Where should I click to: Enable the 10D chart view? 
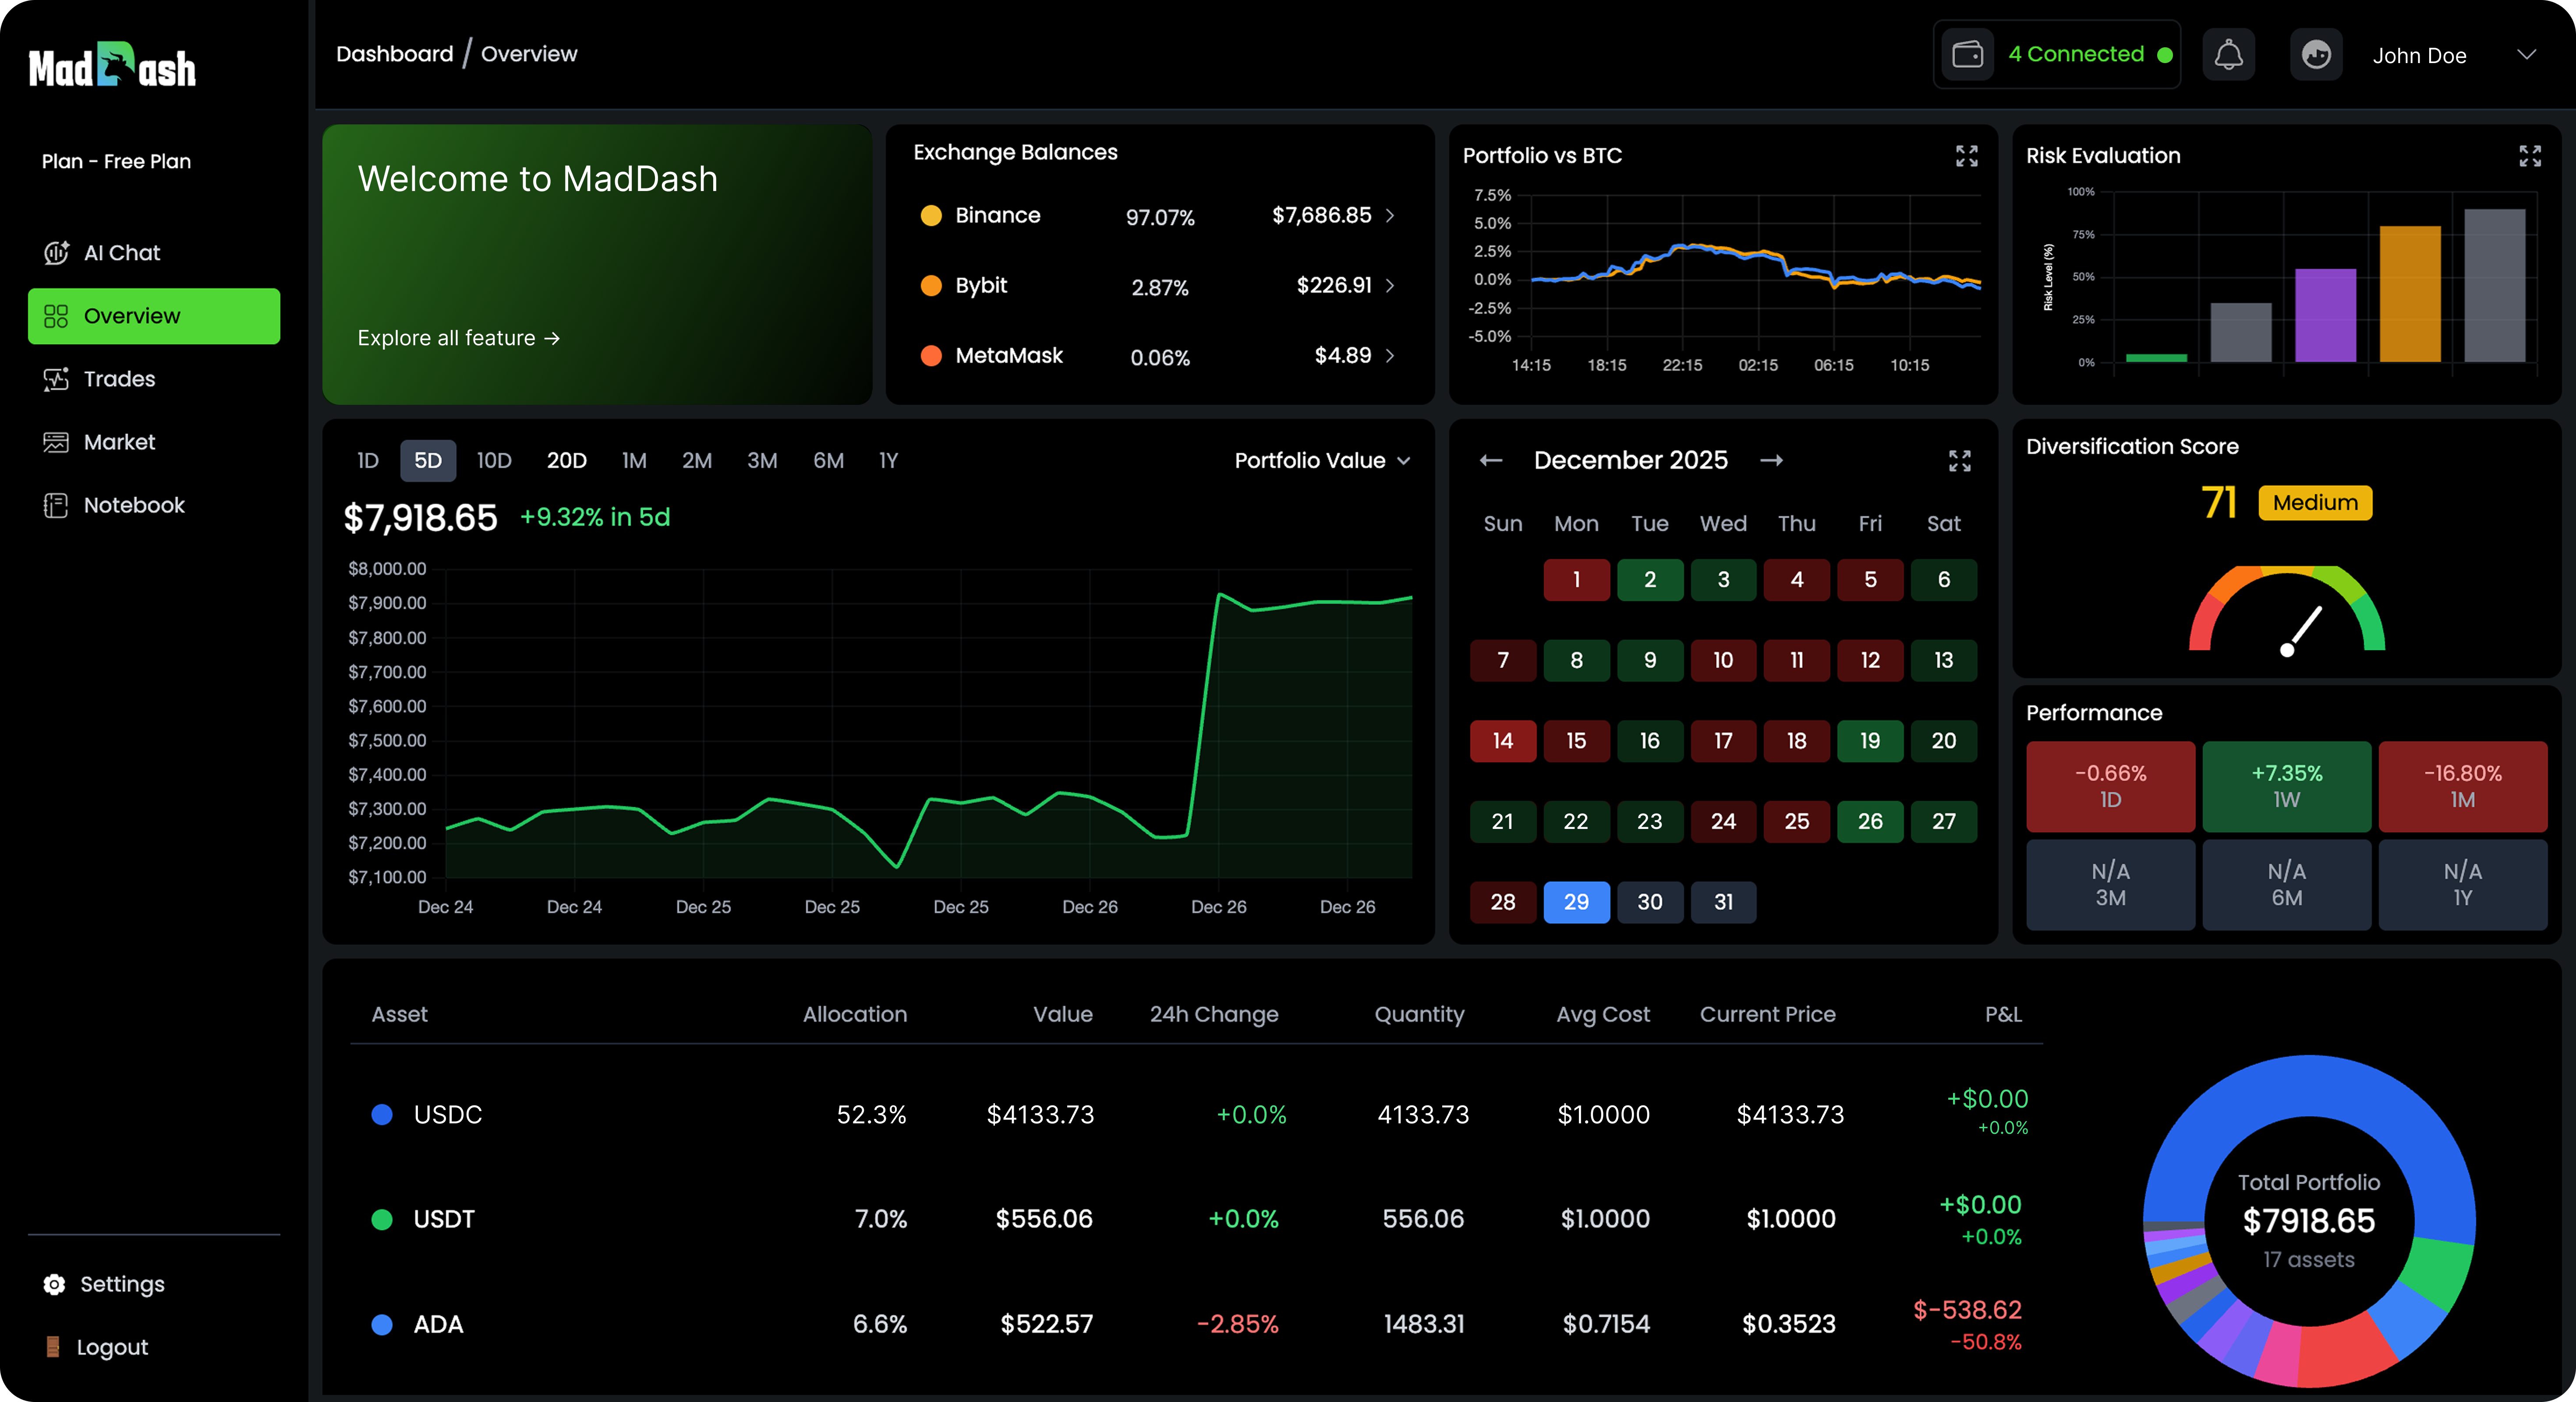pos(494,460)
